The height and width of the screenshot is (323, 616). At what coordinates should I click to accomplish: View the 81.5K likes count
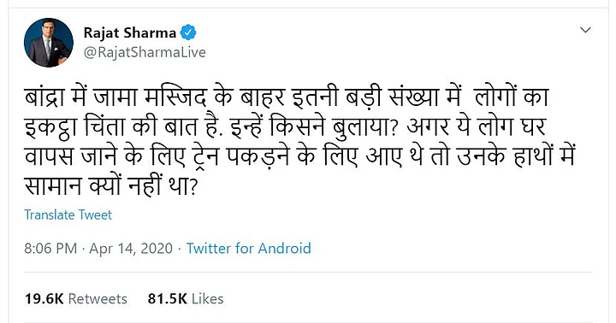[x=168, y=299]
